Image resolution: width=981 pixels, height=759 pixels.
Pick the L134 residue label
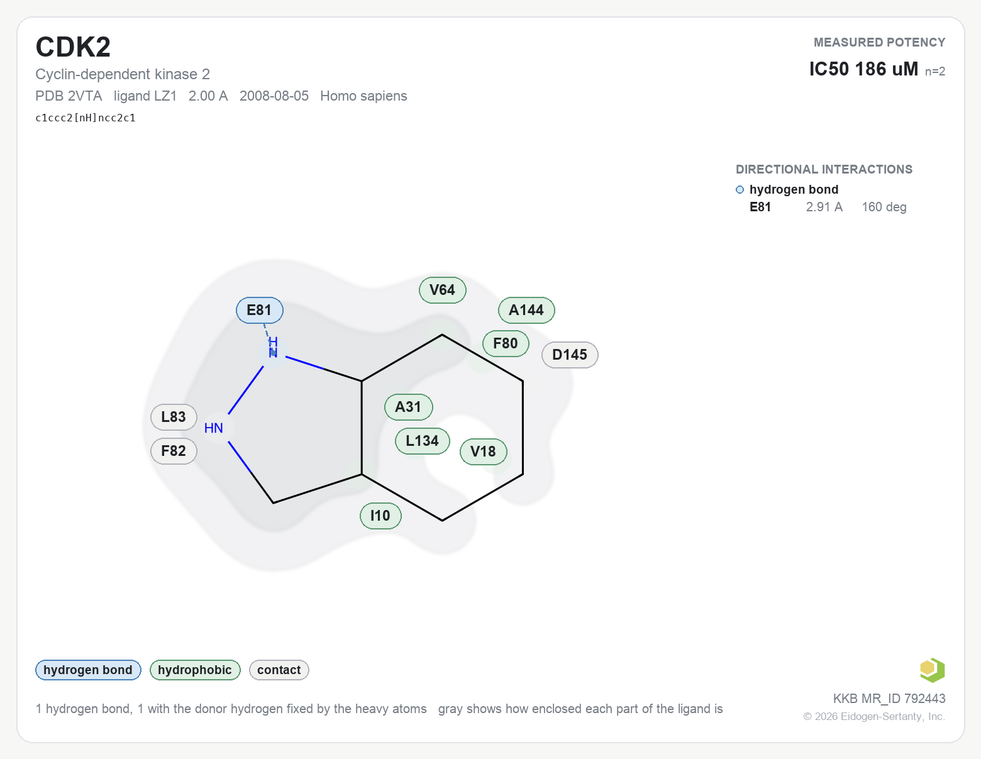(x=423, y=441)
